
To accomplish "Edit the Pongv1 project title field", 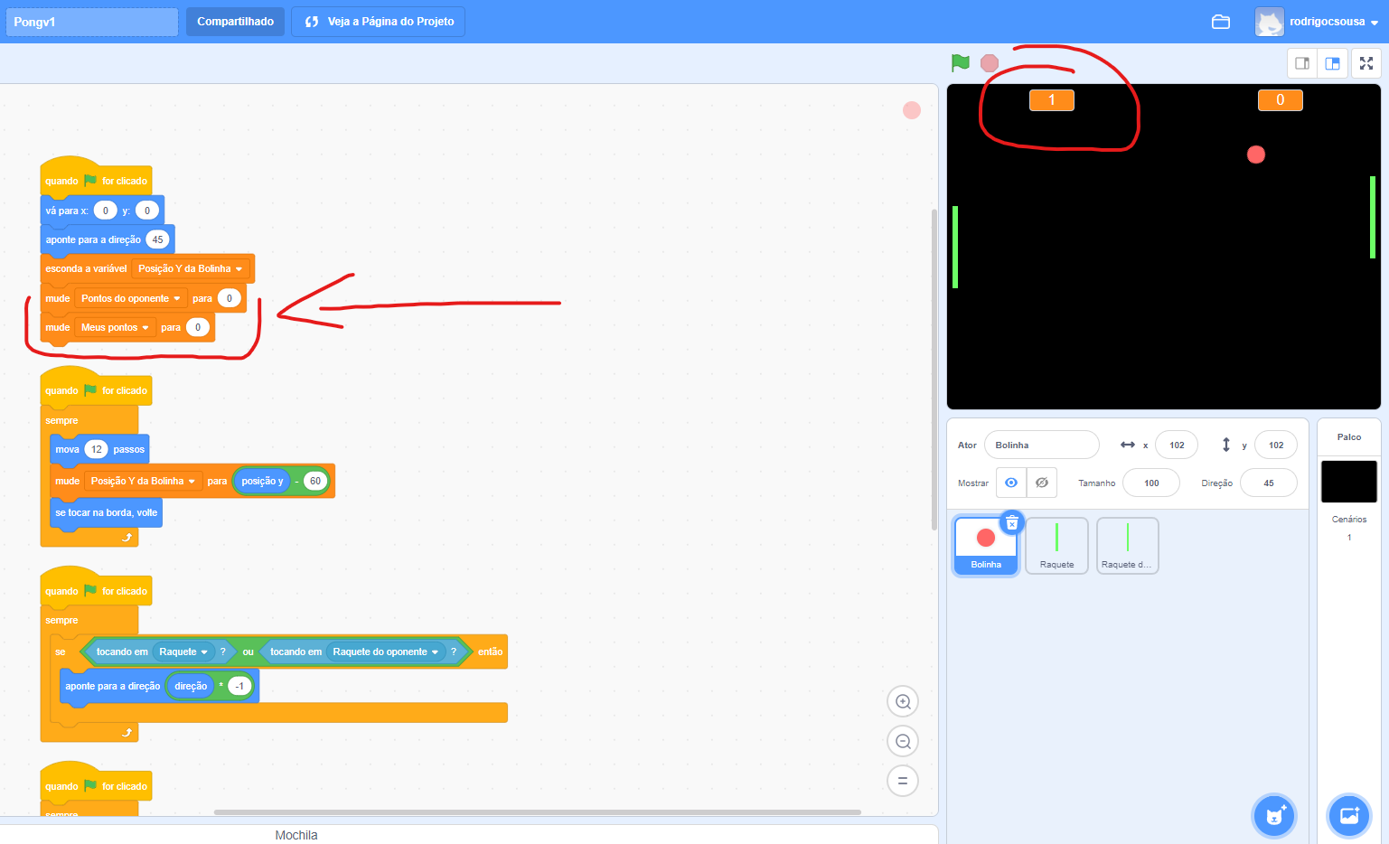I will (x=91, y=22).
